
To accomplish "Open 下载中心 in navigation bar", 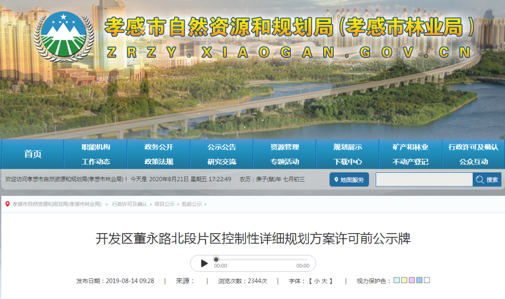I will (347, 162).
